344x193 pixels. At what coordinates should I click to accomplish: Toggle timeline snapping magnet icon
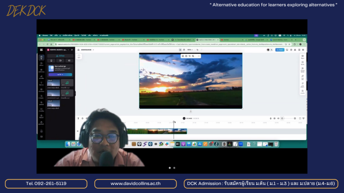[x=274, y=118]
